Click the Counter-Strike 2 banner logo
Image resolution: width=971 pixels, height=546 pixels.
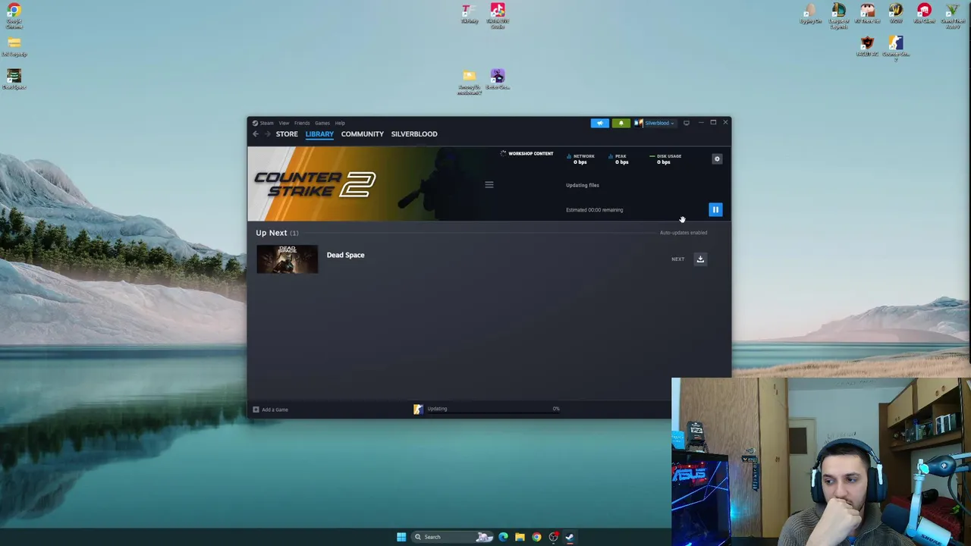click(x=315, y=184)
